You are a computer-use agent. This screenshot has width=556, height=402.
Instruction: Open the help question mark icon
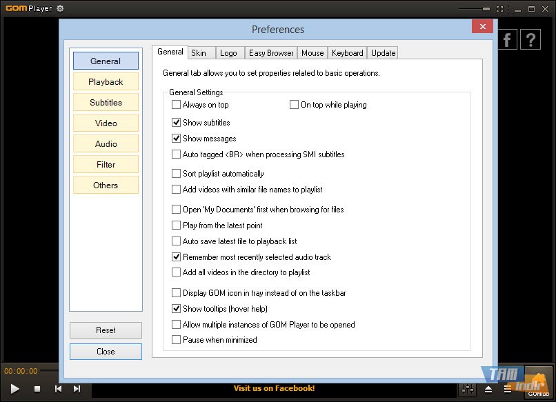click(530, 39)
